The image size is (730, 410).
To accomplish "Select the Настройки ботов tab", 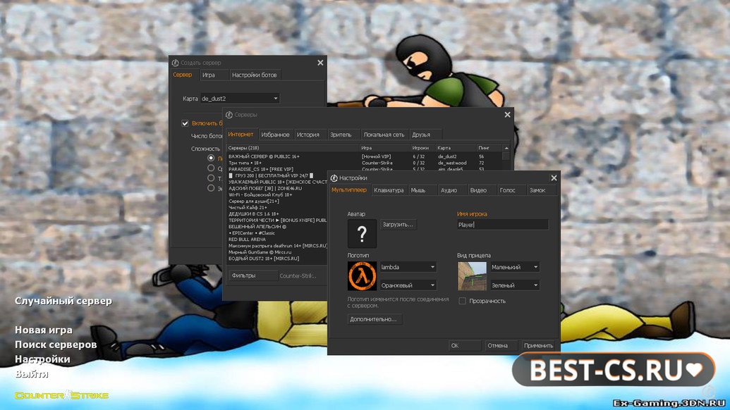I will point(254,75).
